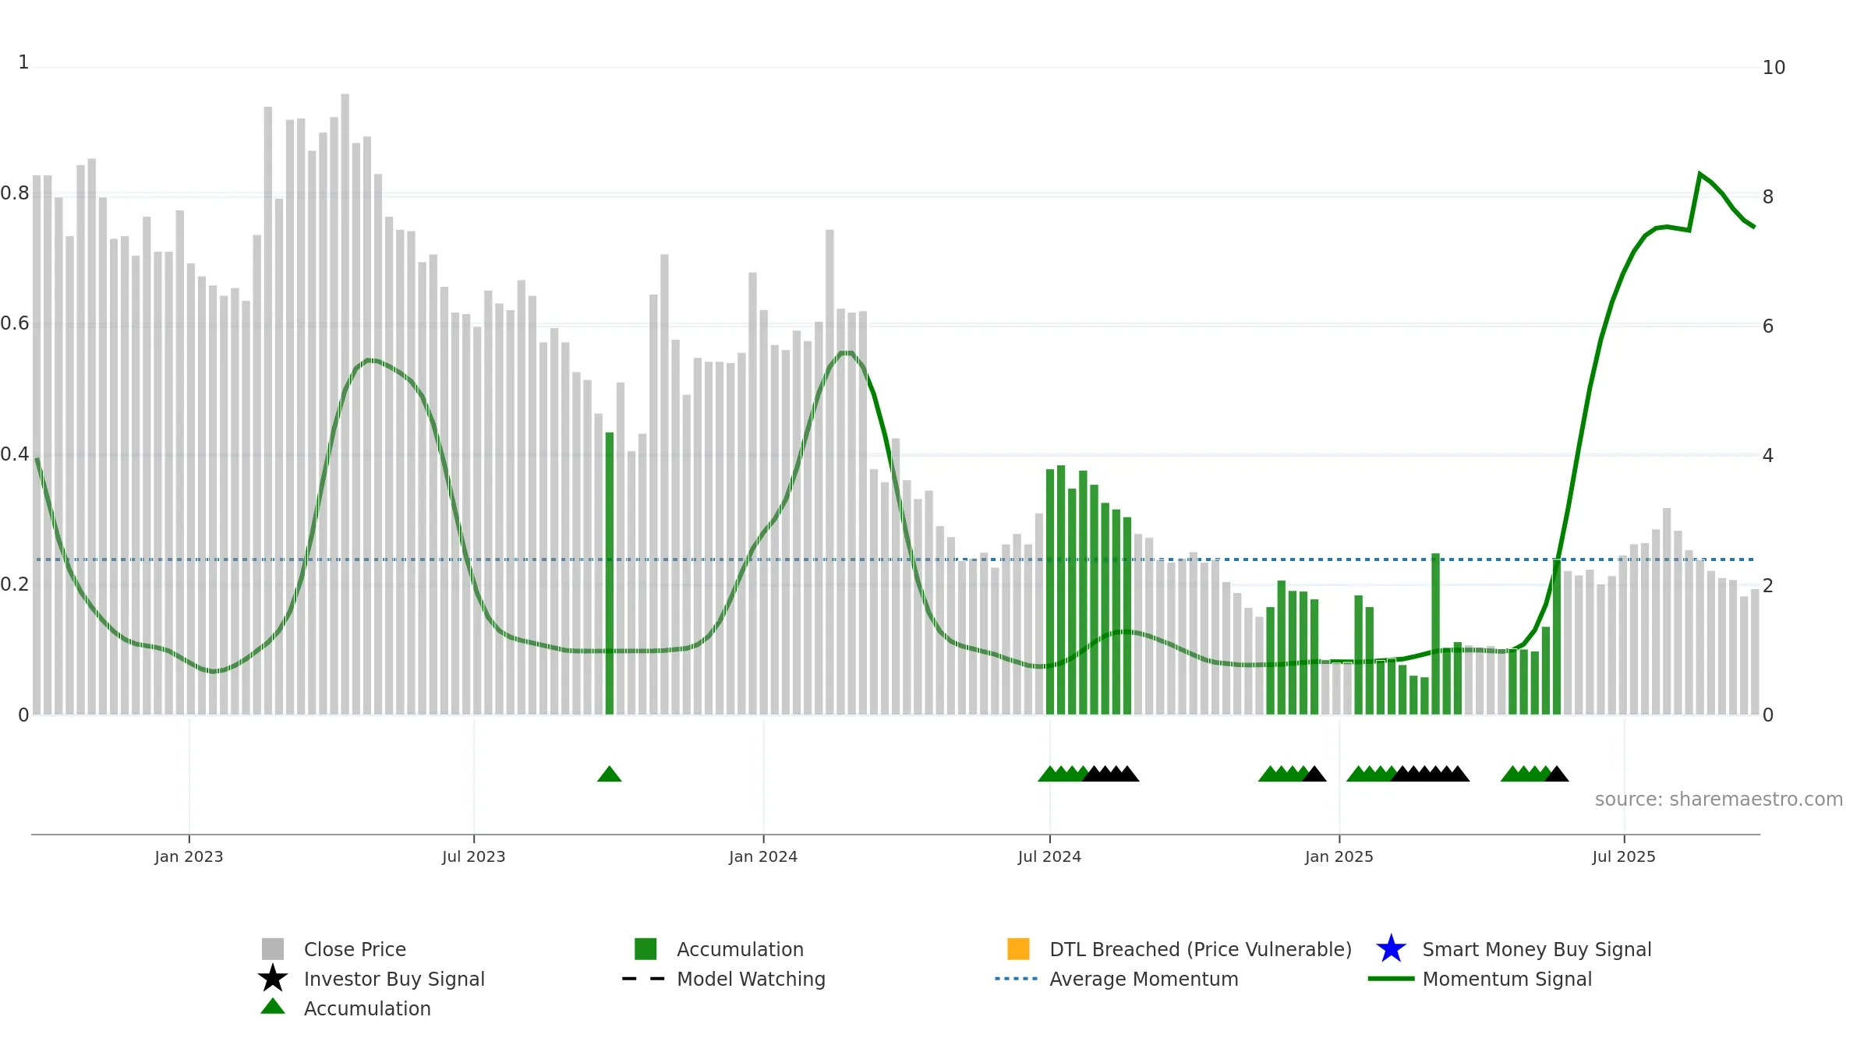Click the right axis value 10
Image resolution: width=1871 pixels, height=1052 pixels.
point(1774,68)
